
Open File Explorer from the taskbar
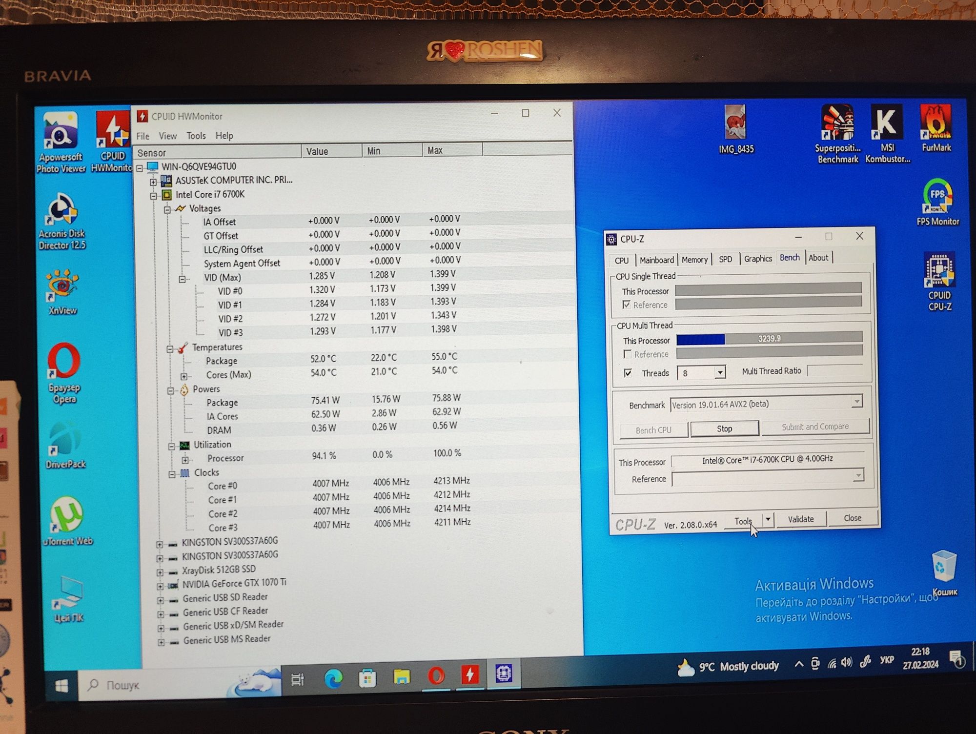coord(402,677)
